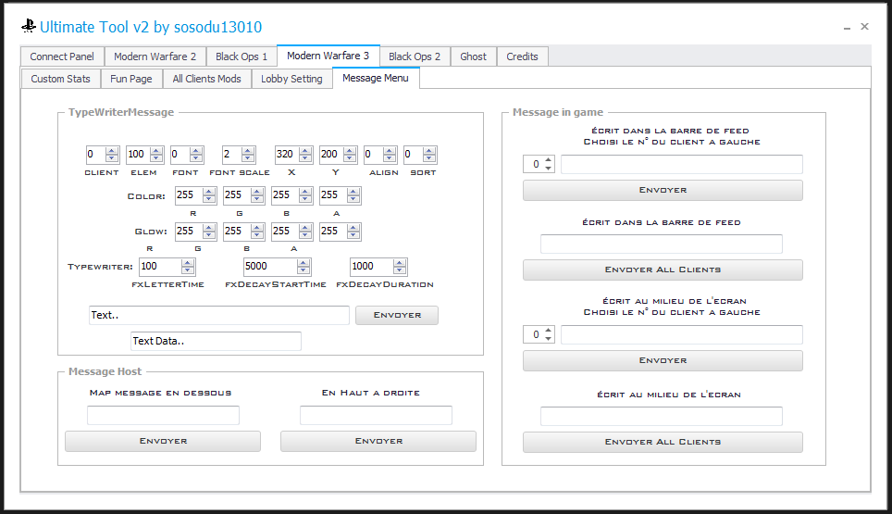Increase the FONT SCALE spinner

click(247, 151)
